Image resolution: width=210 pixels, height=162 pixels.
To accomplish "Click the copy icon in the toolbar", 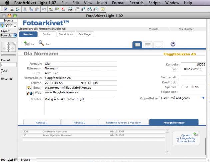I will 31,9.
